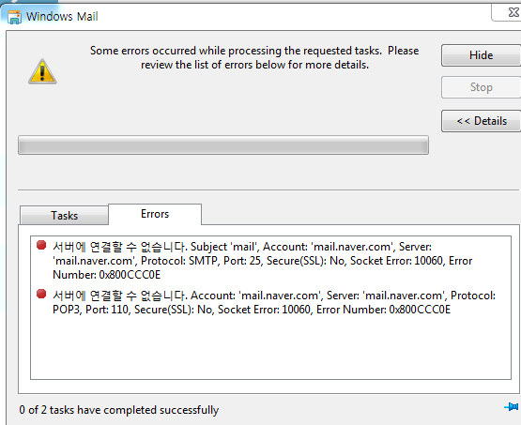Click the red icon beside SMTP error
The height and width of the screenshot is (425, 521).
[41, 246]
